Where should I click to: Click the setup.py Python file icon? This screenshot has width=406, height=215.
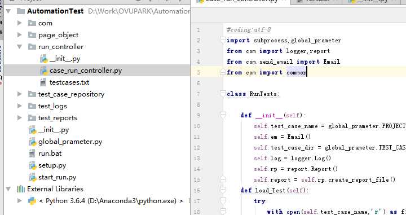click(x=32, y=165)
